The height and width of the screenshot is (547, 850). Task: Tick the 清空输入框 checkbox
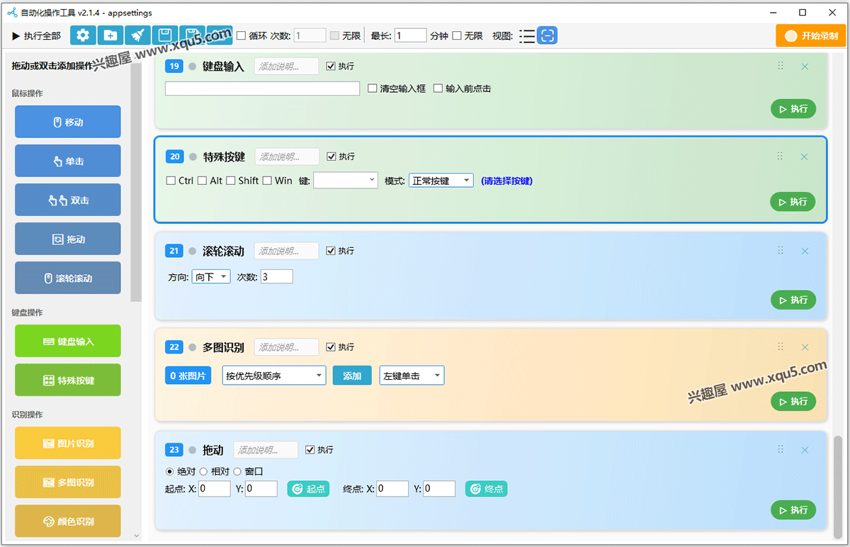[373, 89]
